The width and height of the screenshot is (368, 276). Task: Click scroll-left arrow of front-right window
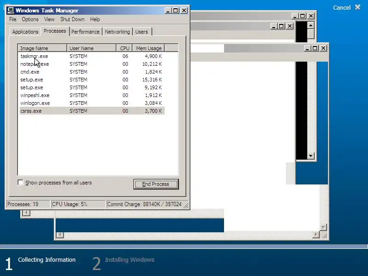click(x=60, y=235)
